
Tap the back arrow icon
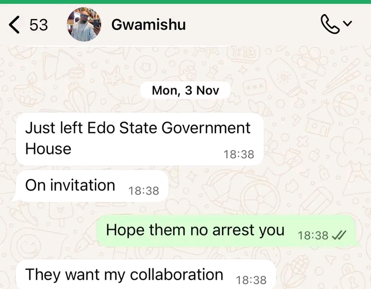14,25
